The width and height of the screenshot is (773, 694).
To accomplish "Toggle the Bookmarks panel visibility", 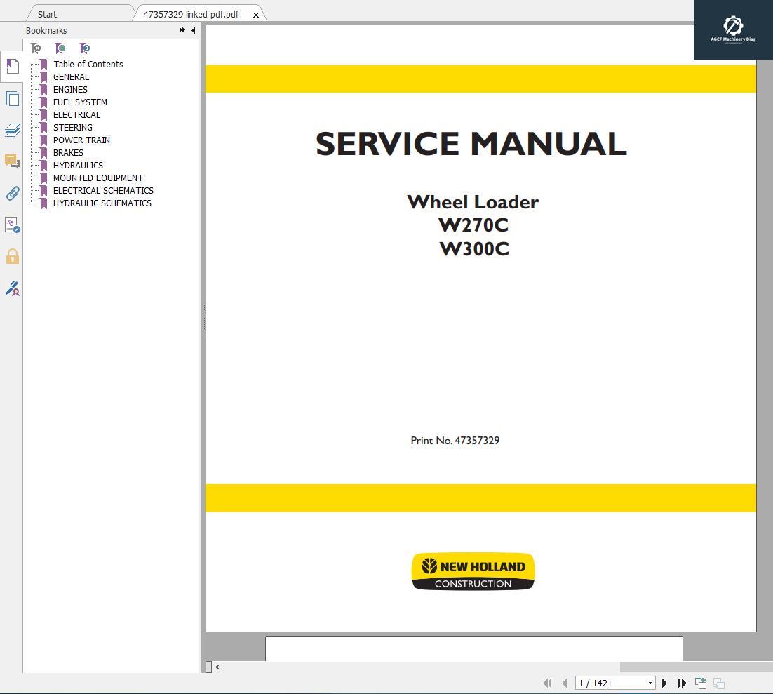I will click(x=12, y=66).
